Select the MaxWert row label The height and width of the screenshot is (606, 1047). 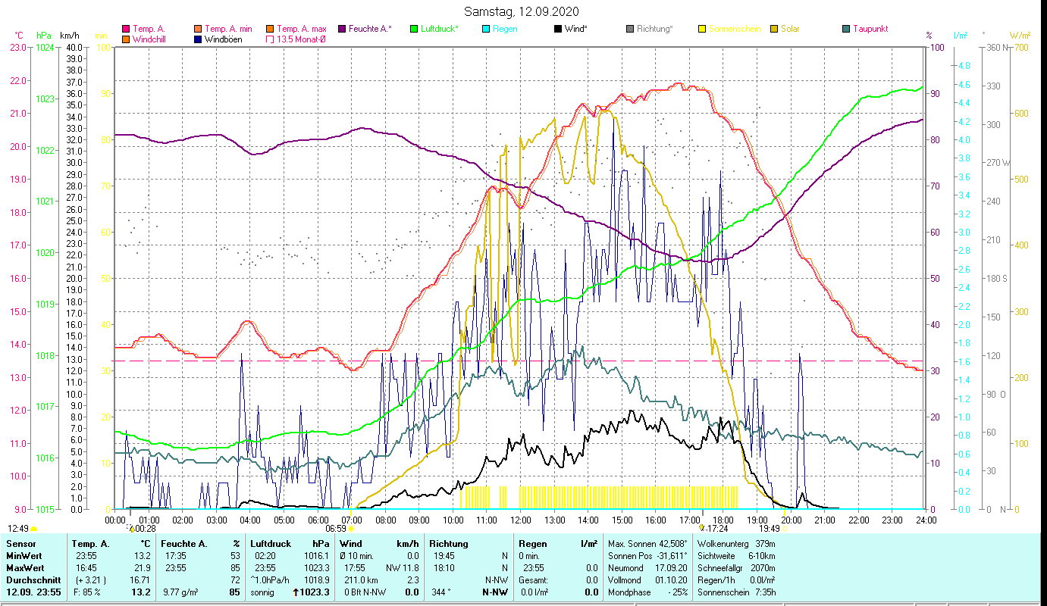point(26,568)
